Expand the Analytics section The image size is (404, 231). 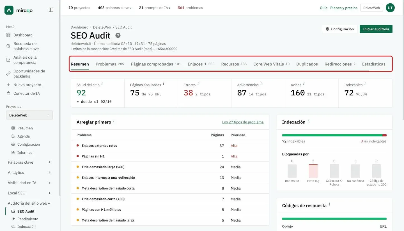pyautogui.click(x=29, y=173)
